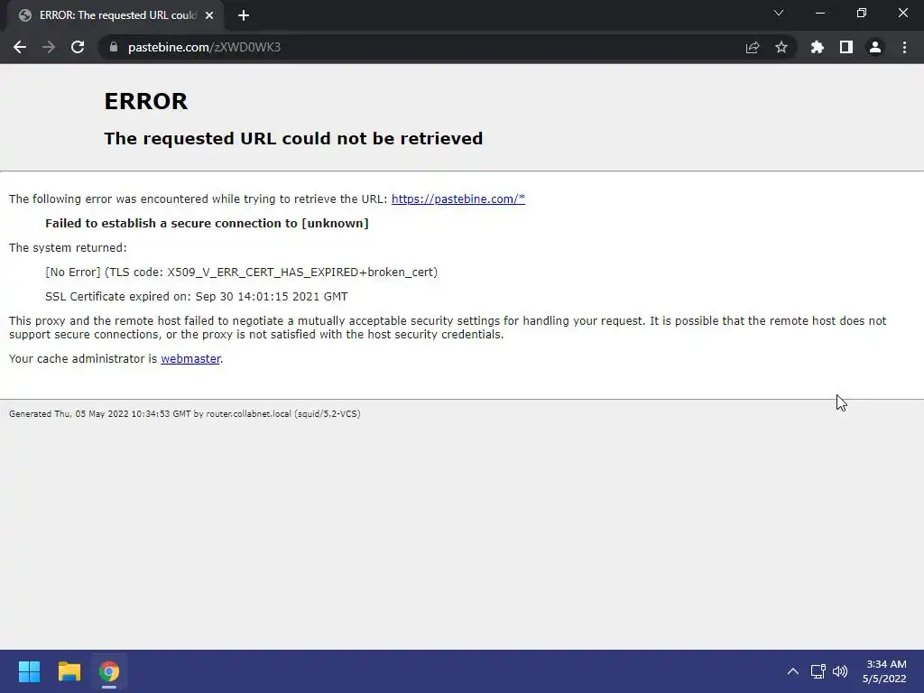Screen dimensions: 924x693
Task: Open the volume control speaker icon
Action: click(840, 671)
